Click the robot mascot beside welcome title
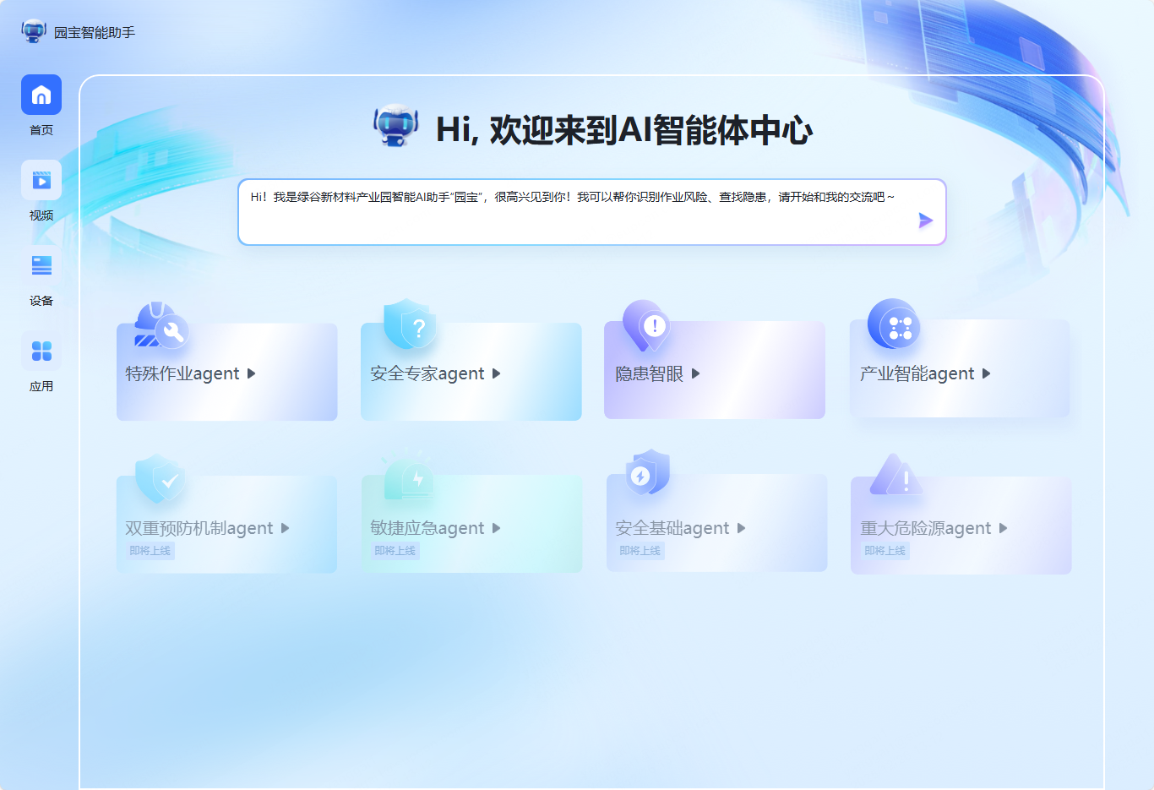 [396, 127]
